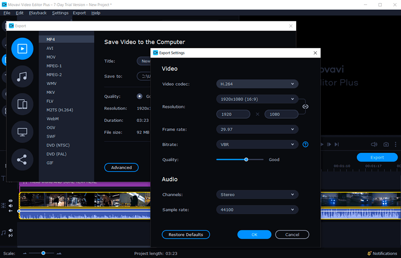Click the timeline Scale slider handle
The height and width of the screenshot is (258, 401).
[x=43, y=253]
